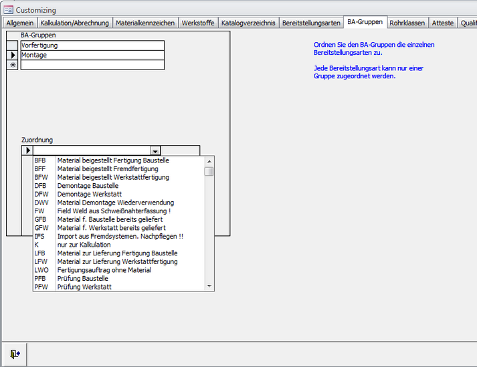Open the Rohrklassen tab
Screen dimensions: 477x367
[407, 23]
